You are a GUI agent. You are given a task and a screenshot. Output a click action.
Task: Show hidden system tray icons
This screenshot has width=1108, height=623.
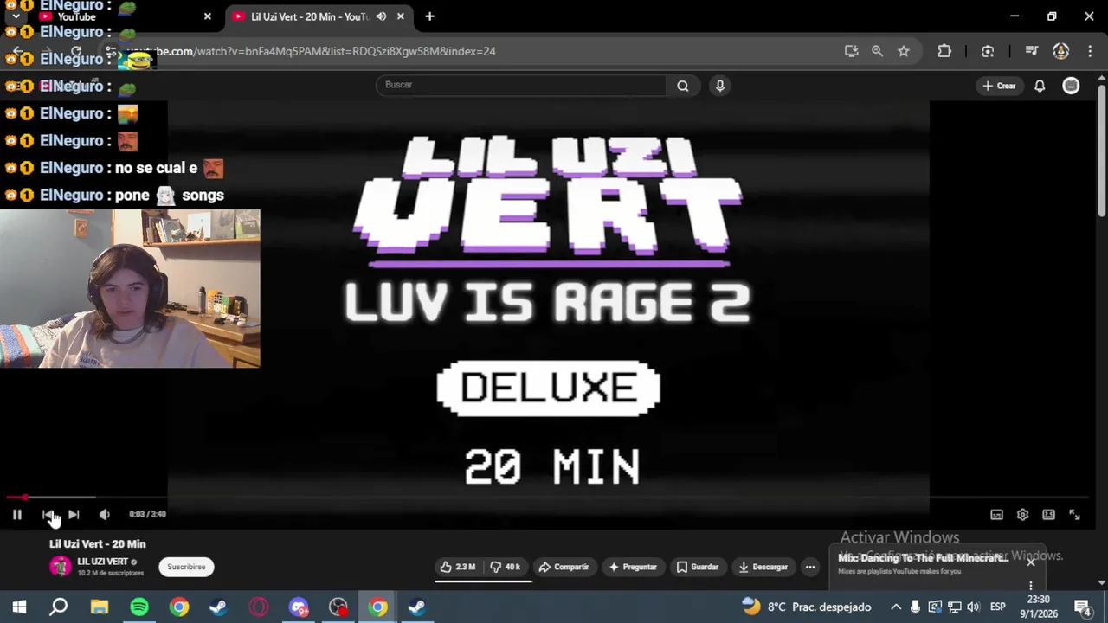896,607
